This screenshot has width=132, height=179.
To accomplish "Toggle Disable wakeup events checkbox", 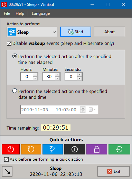I will 9,44.
